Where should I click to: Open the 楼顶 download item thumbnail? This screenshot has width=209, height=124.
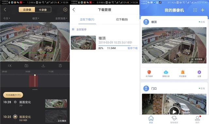(x=83, y=43)
